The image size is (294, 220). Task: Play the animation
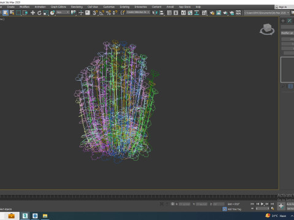coord(262,204)
